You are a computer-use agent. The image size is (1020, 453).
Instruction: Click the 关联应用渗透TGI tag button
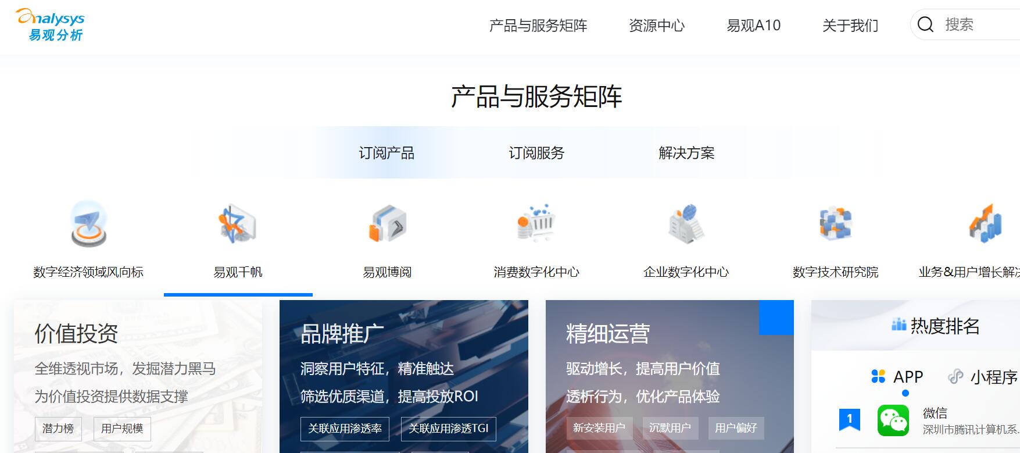pos(449,429)
